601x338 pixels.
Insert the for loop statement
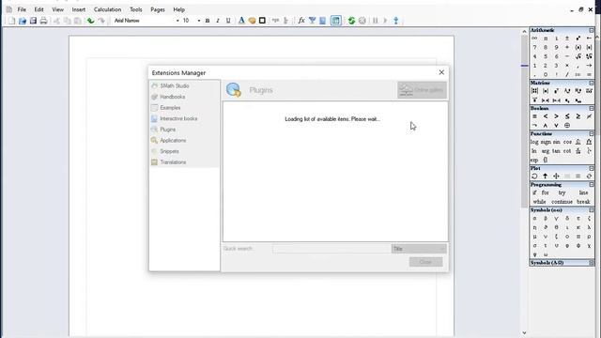click(x=545, y=192)
